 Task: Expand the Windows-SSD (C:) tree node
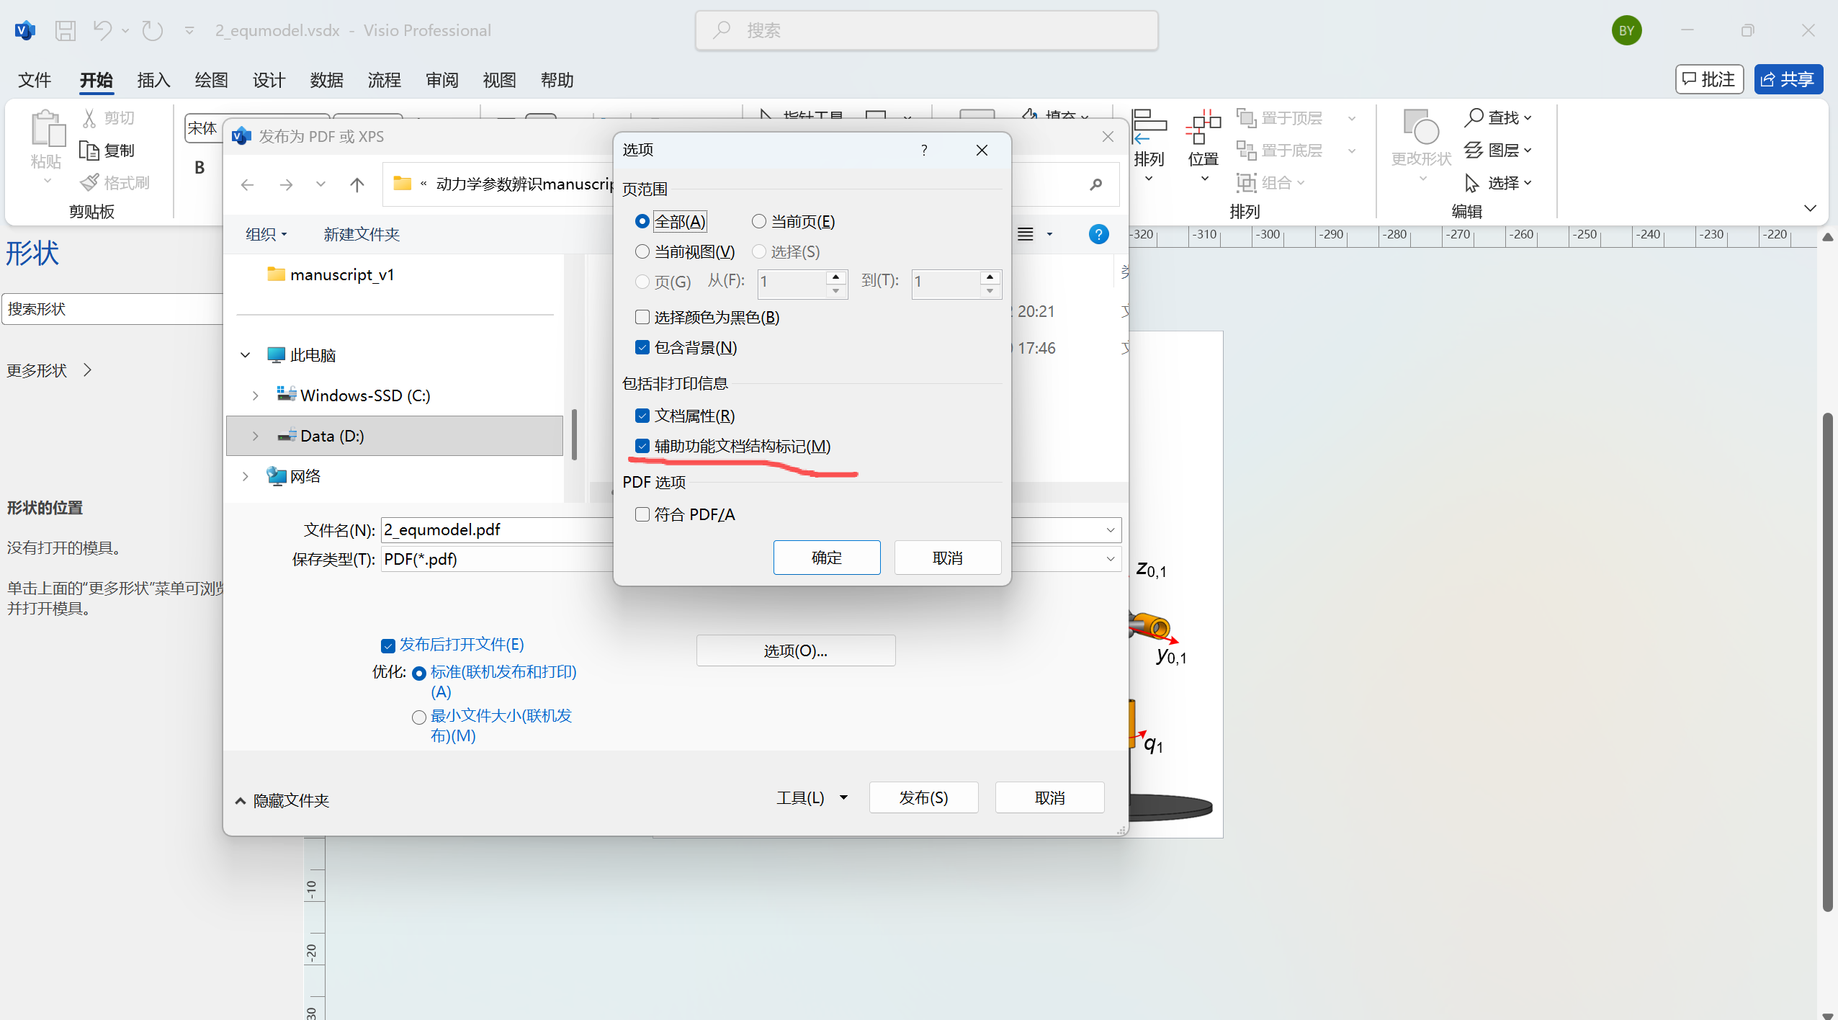255,395
